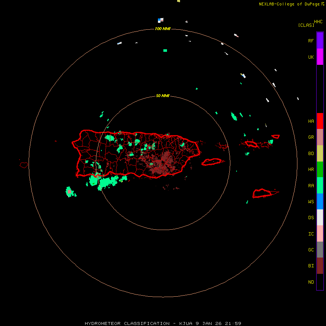326x326 pixels.
Task: Click the 'DS' legend label
Action: point(311,218)
